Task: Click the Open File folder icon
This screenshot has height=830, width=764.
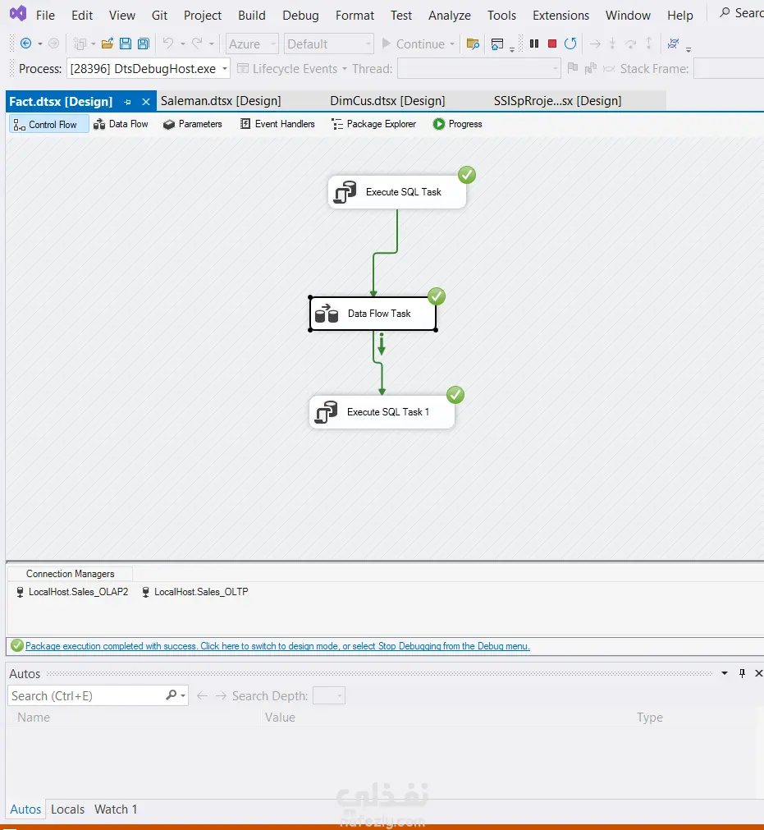Action: [x=108, y=44]
